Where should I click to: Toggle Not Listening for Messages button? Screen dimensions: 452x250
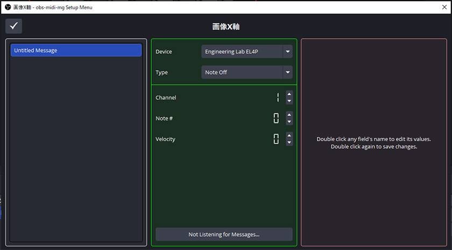click(224, 234)
